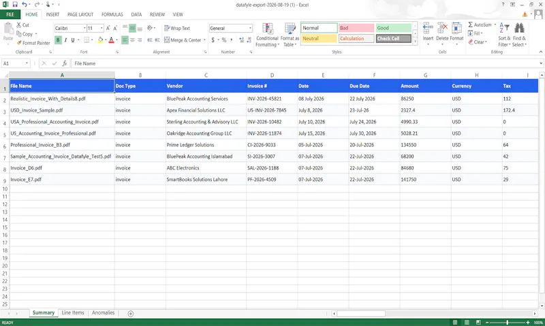Toggle Underline formatting
The image size is (545, 326).
pyautogui.click(x=73, y=40)
